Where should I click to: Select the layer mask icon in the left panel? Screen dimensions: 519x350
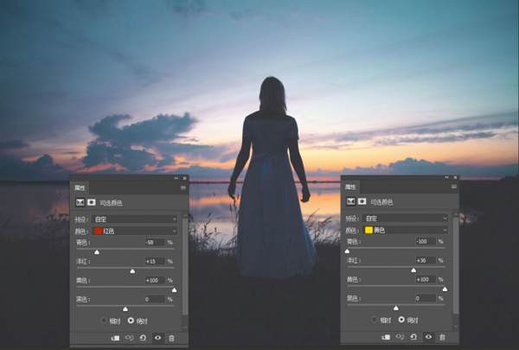coord(92,202)
